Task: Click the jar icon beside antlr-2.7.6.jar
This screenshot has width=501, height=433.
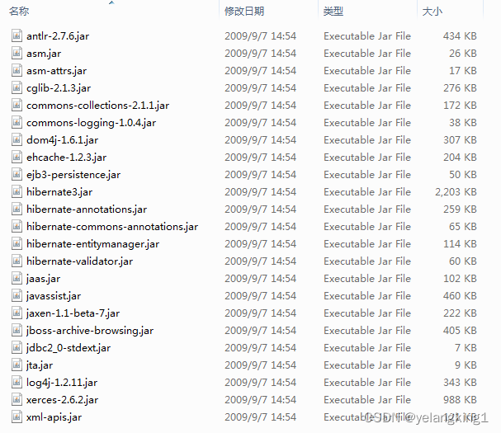Action: (17, 35)
